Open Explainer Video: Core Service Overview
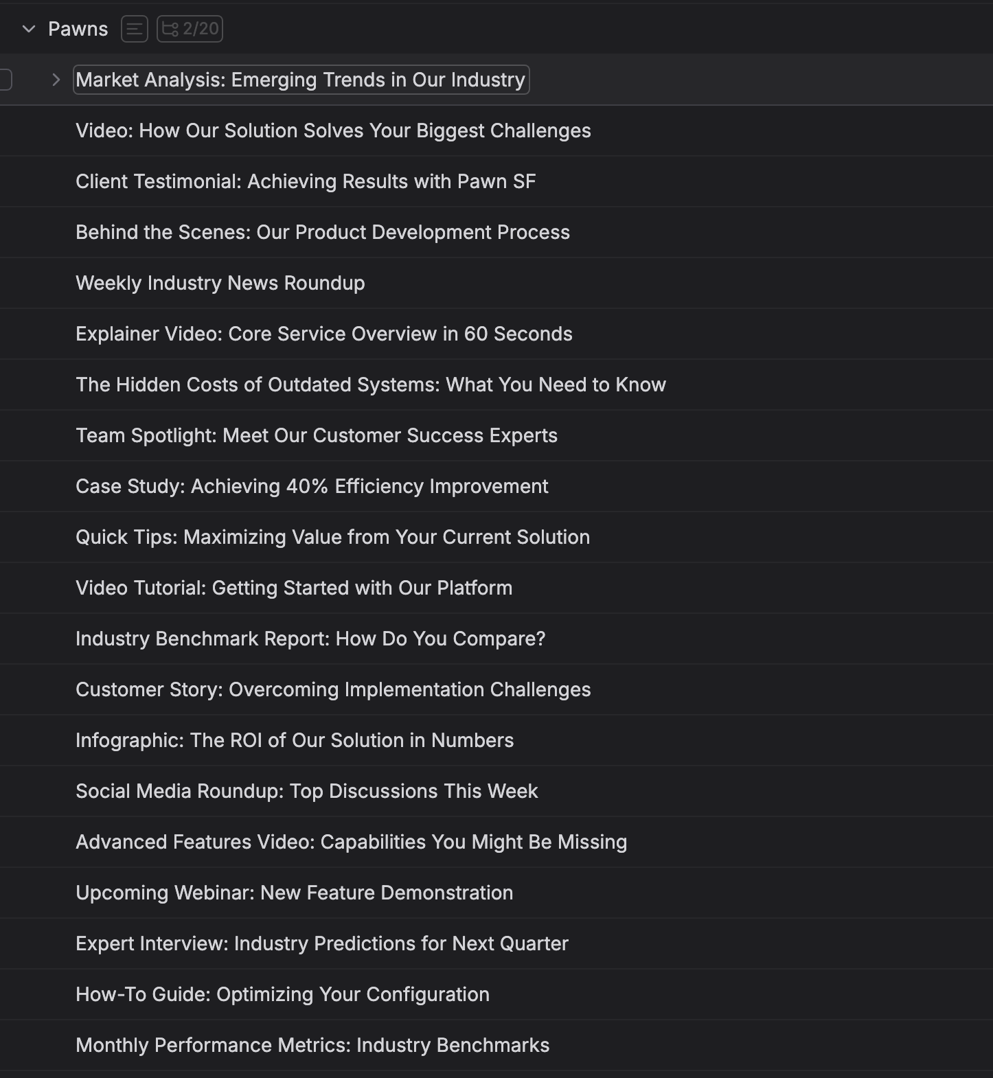 pyautogui.click(x=324, y=334)
